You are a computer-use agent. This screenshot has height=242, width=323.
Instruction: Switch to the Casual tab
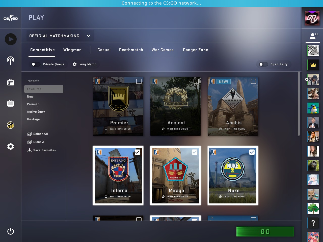point(104,50)
